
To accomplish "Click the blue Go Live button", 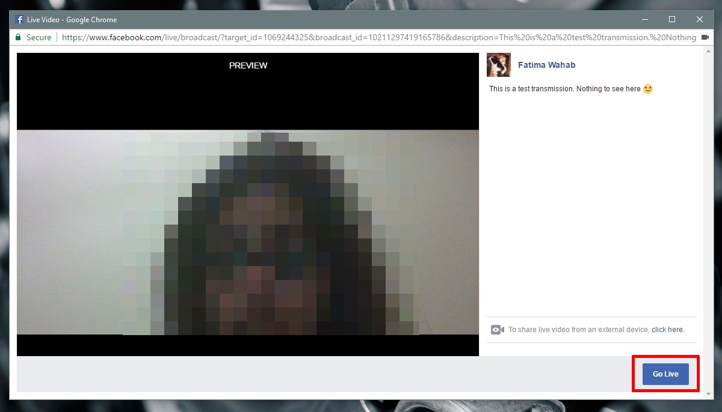I will pos(665,374).
